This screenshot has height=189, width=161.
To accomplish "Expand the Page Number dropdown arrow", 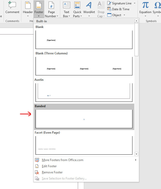I will (x=57, y=16).
